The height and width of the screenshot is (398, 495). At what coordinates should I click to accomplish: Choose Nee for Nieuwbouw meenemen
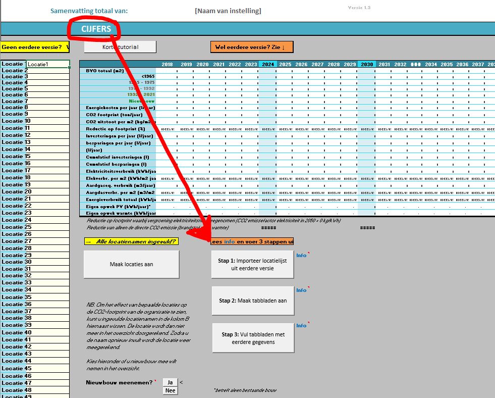point(170,390)
